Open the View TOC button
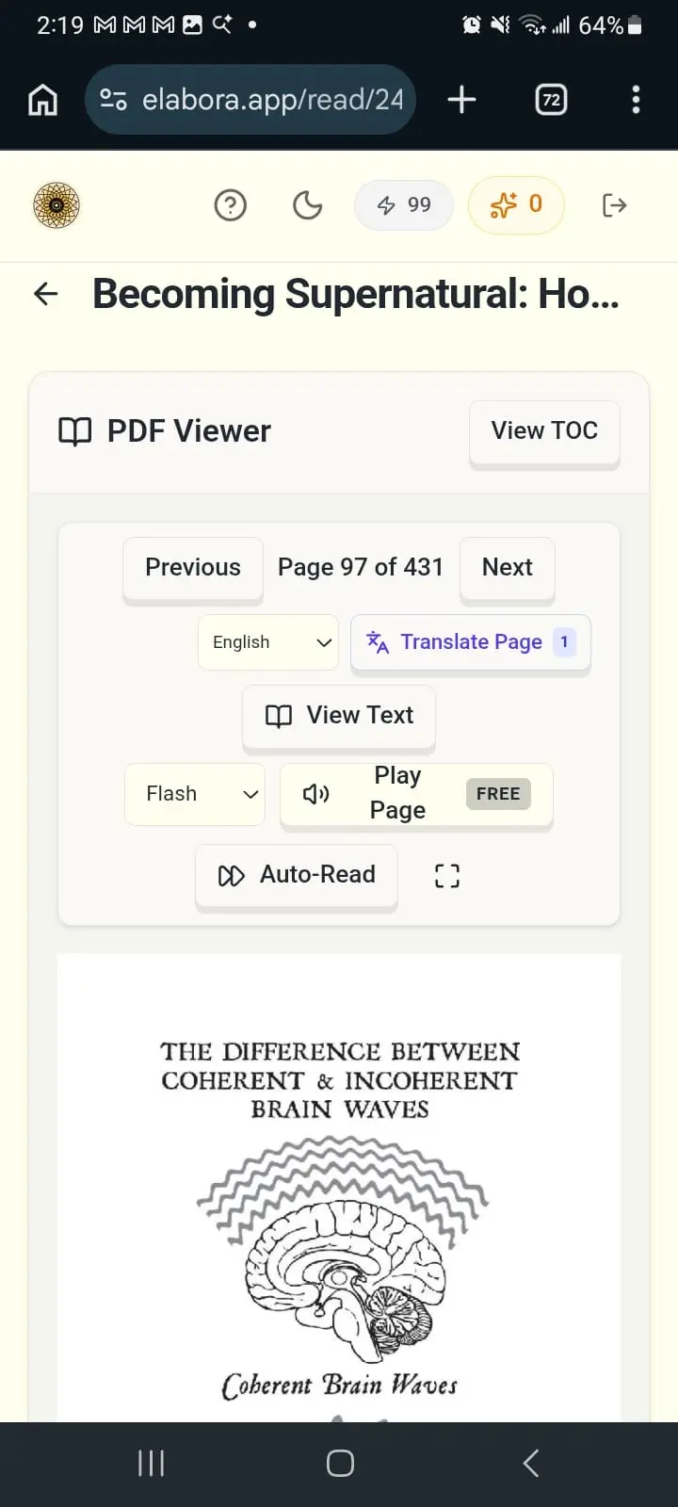The width and height of the screenshot is (678, 1507). pos(544,431)
